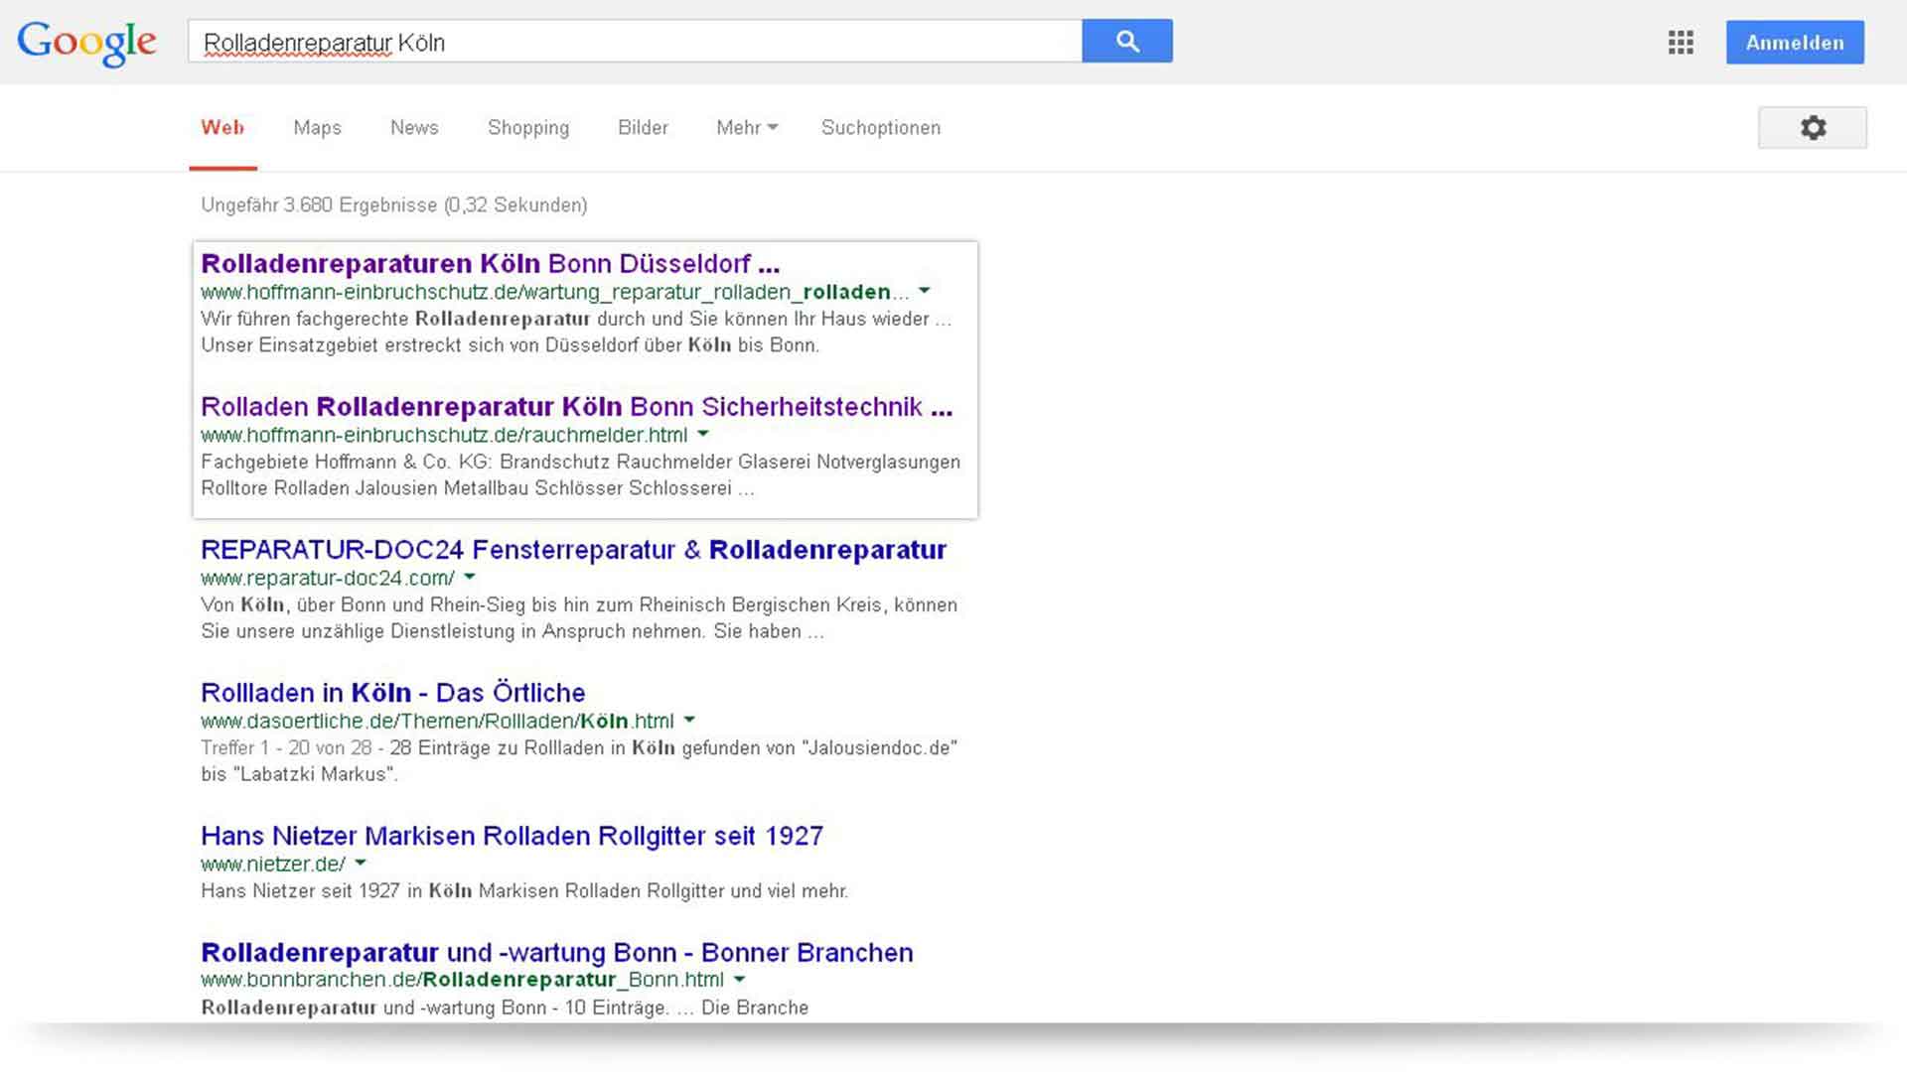This screenshot has height=1072, width=1907.
Task: Switch to the Maps tab
Action: click(317, 128)
